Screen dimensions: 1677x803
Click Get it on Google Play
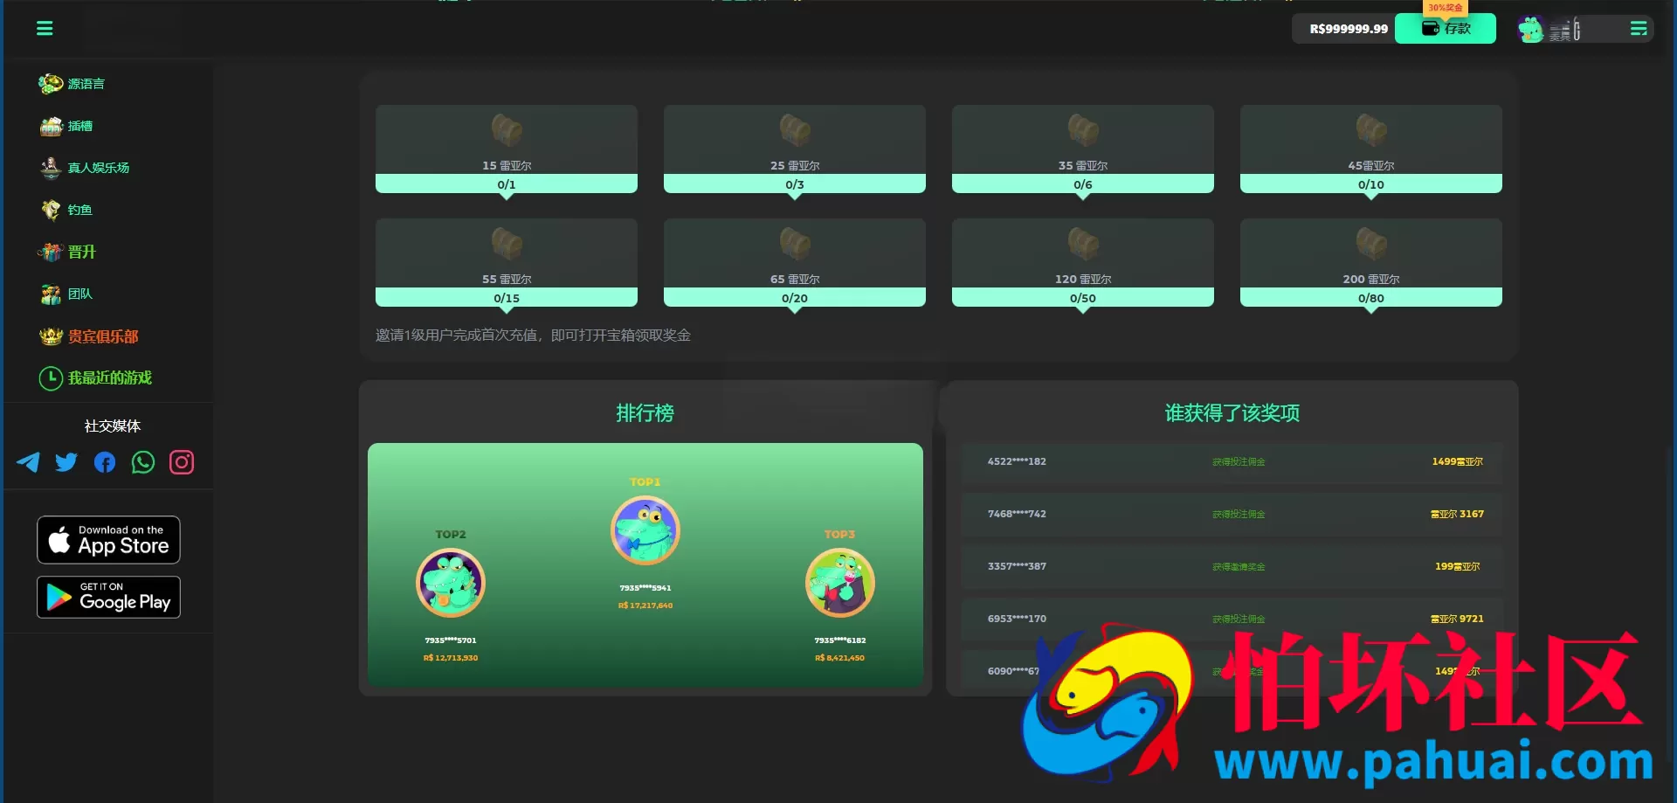[108, 598]
